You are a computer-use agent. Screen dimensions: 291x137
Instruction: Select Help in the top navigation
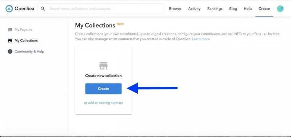[248, 9]
